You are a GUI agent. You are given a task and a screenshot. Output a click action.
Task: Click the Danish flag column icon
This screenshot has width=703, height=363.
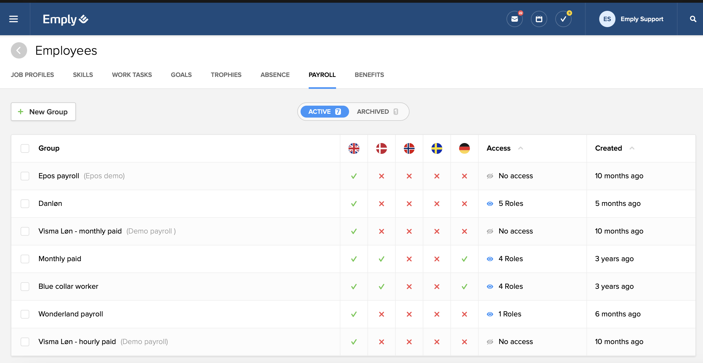[381, 148]
